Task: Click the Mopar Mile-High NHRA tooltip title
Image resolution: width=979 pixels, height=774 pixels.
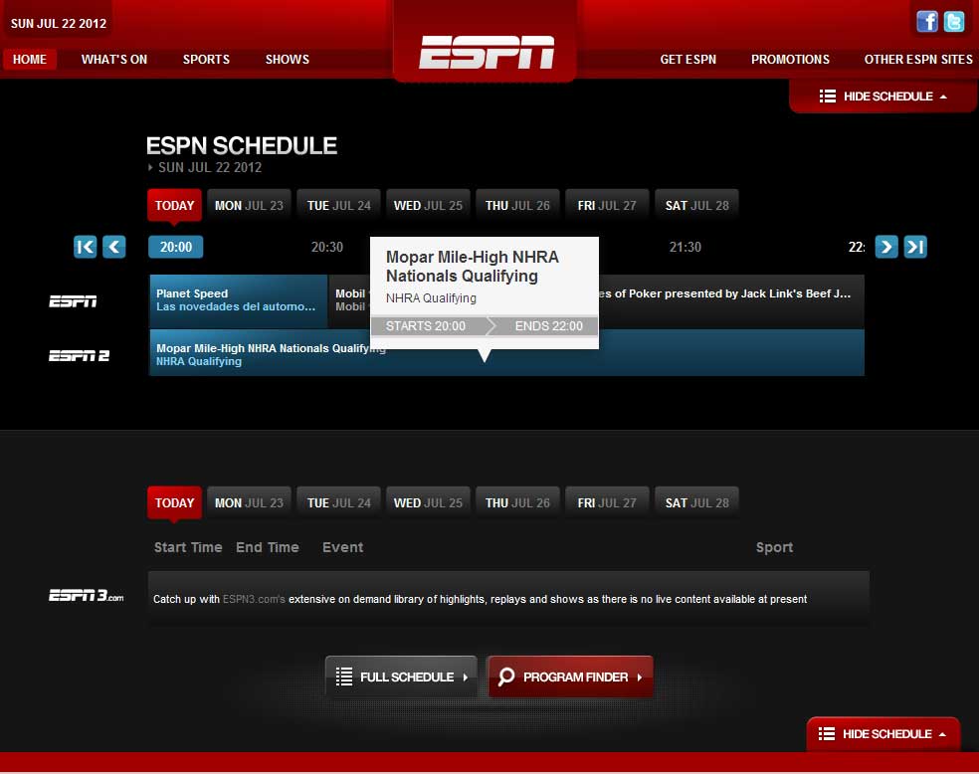Action: click(473, 267)
